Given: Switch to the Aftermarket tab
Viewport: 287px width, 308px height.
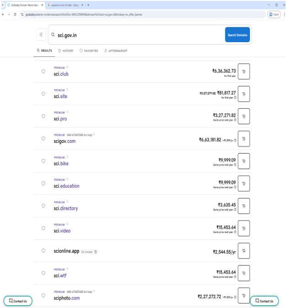Looking at the screenshot, I should tap(116, 51).
